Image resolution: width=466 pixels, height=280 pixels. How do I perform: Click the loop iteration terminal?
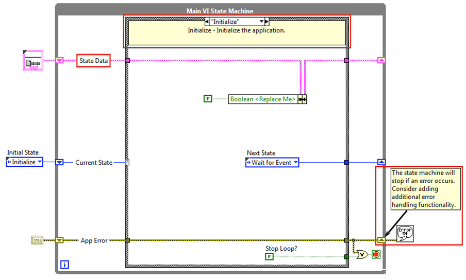coord(65,265)
